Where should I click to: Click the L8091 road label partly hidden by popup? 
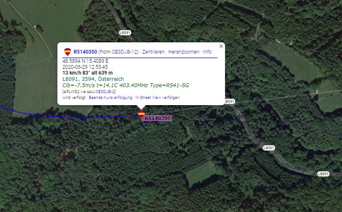(x=230, y=101)
